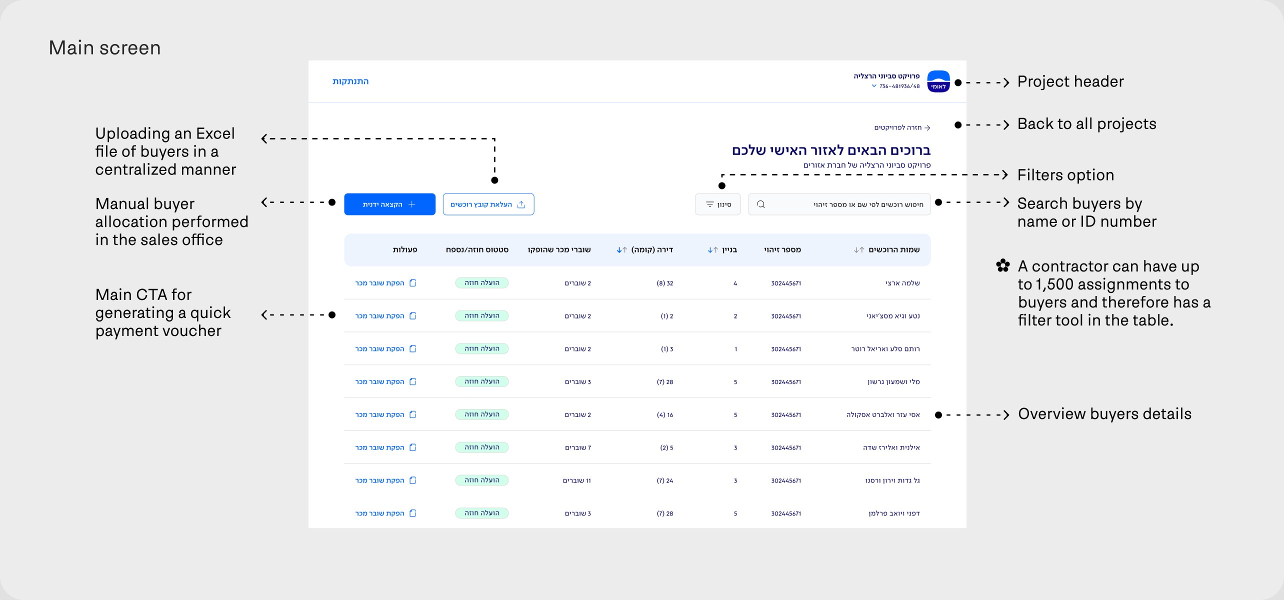Click voucher icon in דפני ויואב פרלמן row

pyautogui.click(x=413, y=513)
